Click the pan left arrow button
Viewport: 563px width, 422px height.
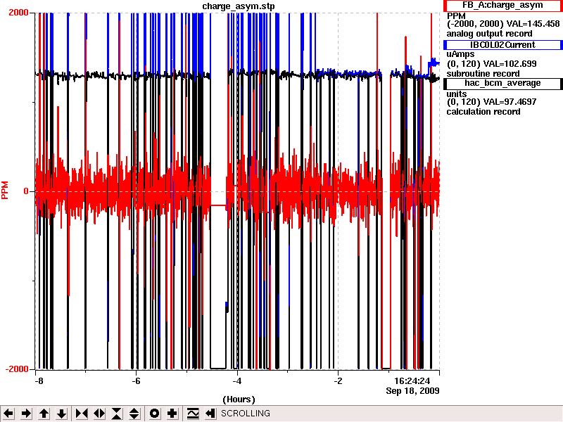(8, 414)
